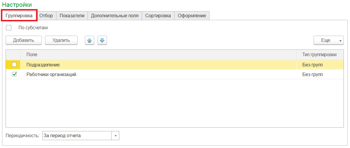Expand the Еще menu button
Screen dimensions: 350x148
(x=328, y=40)
